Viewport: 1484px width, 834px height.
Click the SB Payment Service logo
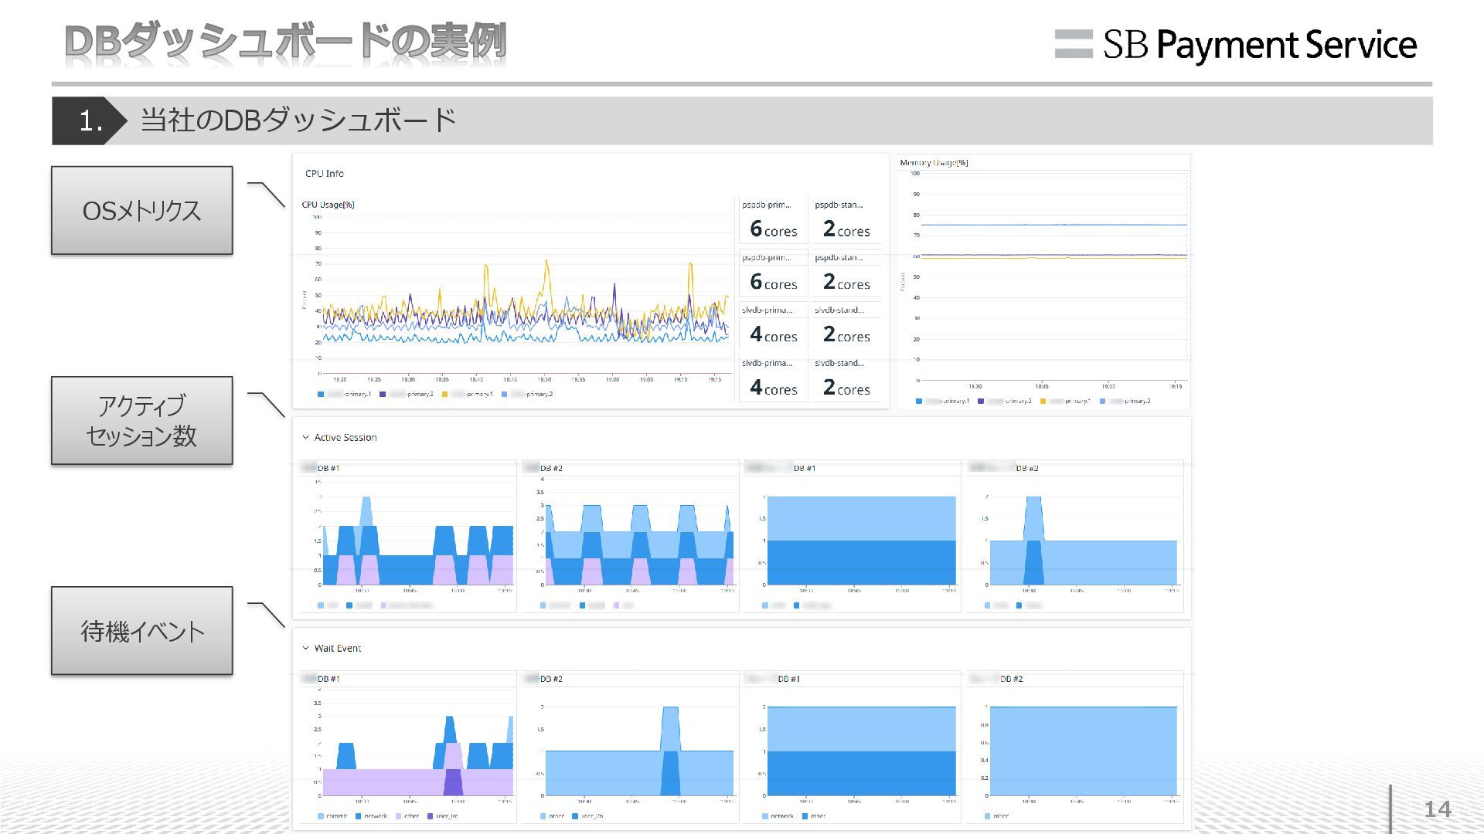(1235, 45)
